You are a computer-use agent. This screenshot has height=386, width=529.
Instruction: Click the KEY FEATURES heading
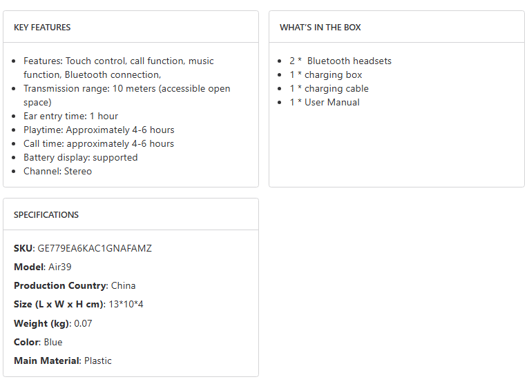click(x=42, y=28)
